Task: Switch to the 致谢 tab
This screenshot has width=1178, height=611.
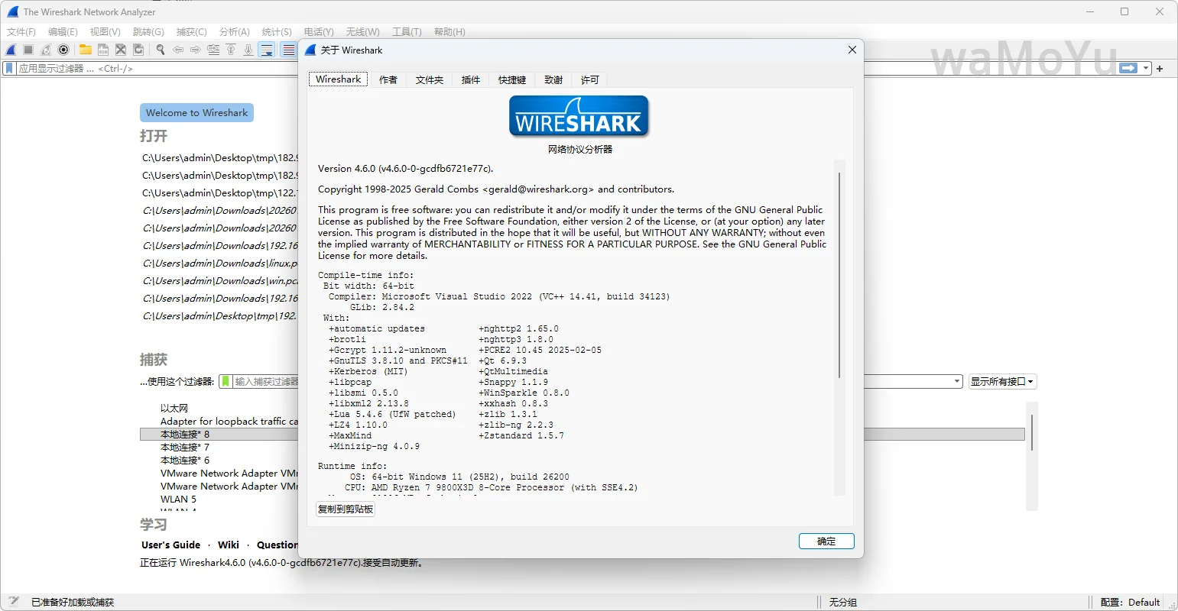Action: [553, 79]
